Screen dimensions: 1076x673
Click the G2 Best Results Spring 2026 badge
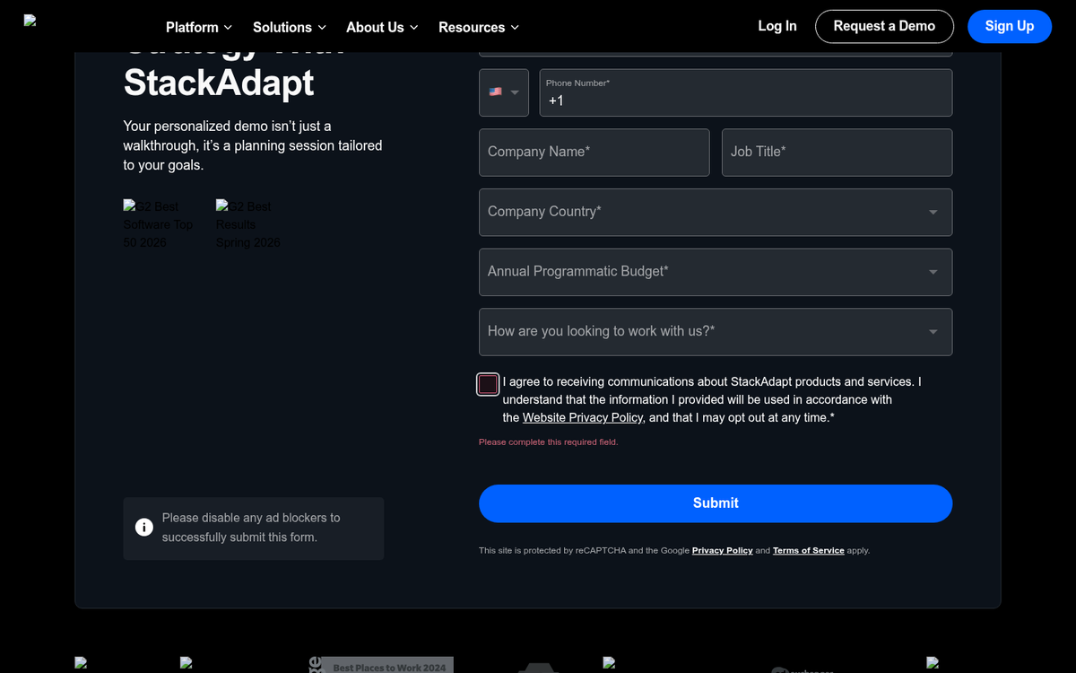[248, 224]
